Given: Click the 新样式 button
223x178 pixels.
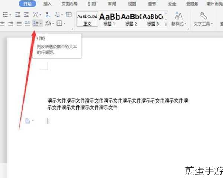Looking at the screenshot, I should (179, 19).
